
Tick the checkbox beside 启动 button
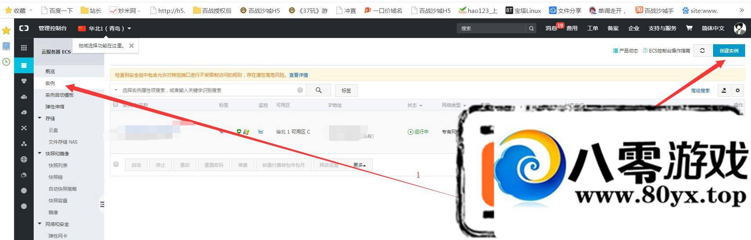pos(116,164)
